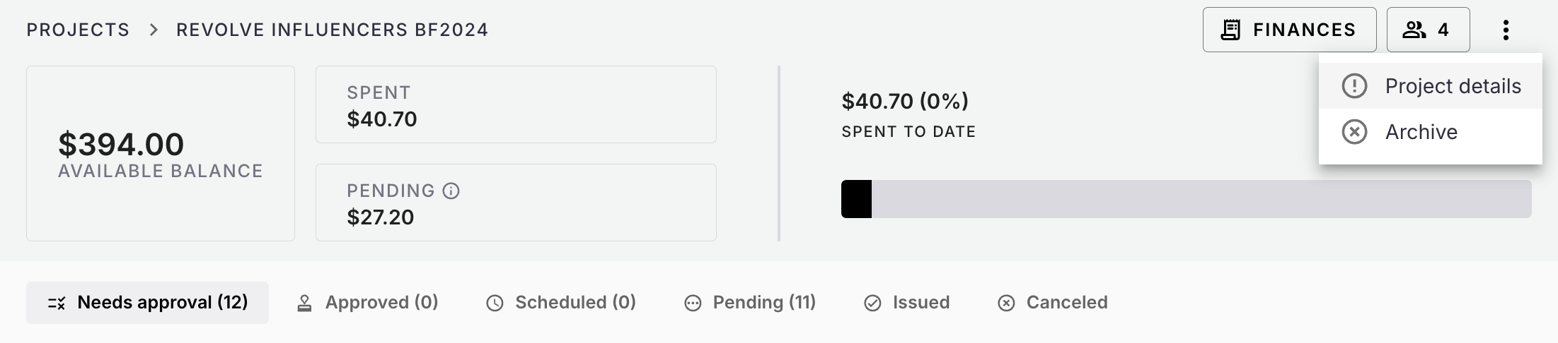Click the $394.00 available balance card
The width and height of the screenshot is (1558, 343).
point(161,153)
